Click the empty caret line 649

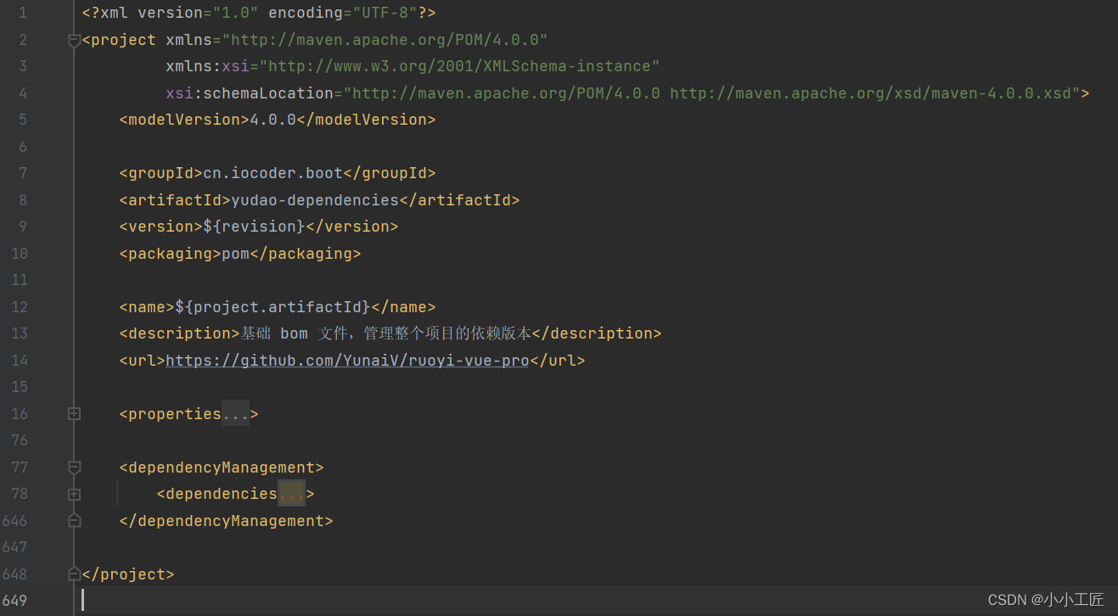click(x=594, y=601)
